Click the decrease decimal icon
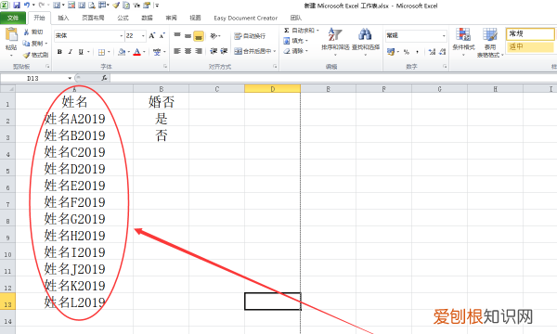The width and height of the screenshot is (557, 334). pyautogui.click(x=442, y=52)
